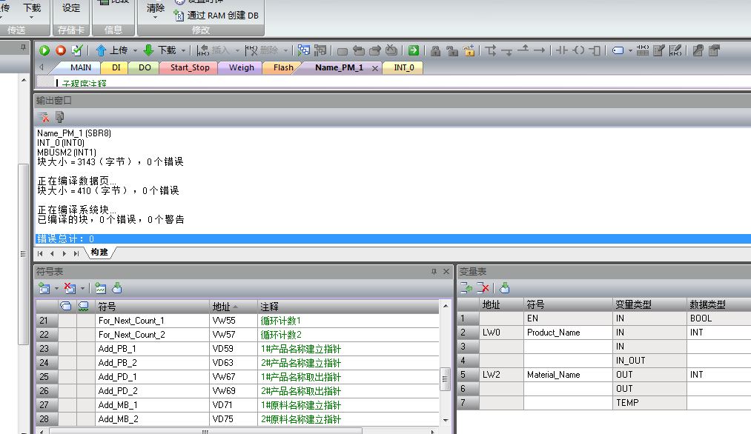Select the Product_Name variable cell
751x434 pixels.
pyautogui.click(x=568, y=332)
